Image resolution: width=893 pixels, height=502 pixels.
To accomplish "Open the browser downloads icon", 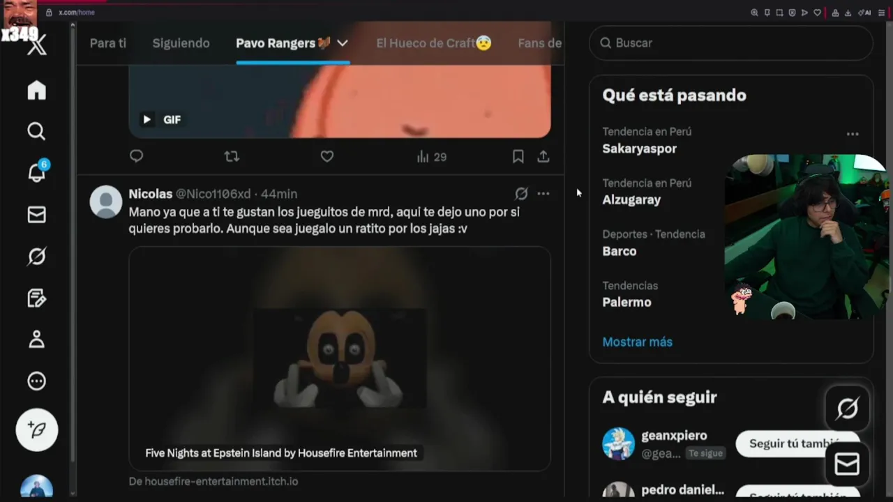I will [x=848, y=13].
